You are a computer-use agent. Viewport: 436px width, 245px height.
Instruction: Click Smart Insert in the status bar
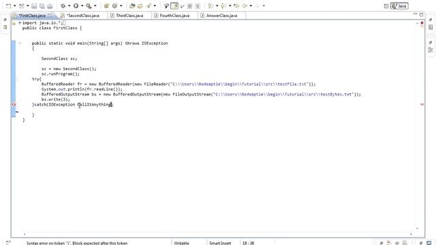220,243
